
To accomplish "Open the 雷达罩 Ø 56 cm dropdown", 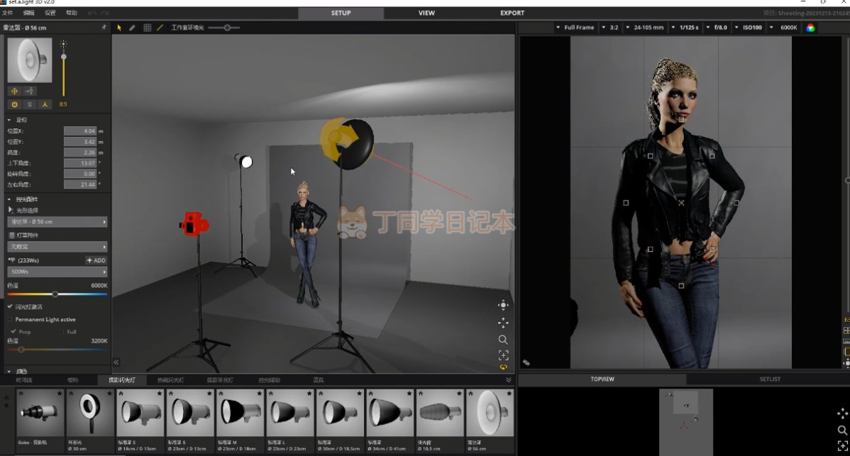I will pos(57,222).
